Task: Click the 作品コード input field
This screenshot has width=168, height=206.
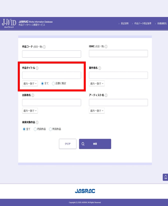Action: click(x=51, y=54)
